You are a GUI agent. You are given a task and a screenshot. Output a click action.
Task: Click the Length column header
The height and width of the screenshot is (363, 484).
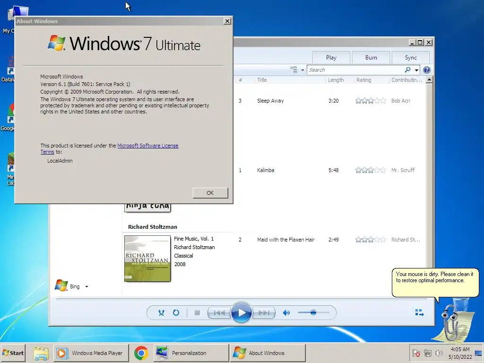point(336,80)
